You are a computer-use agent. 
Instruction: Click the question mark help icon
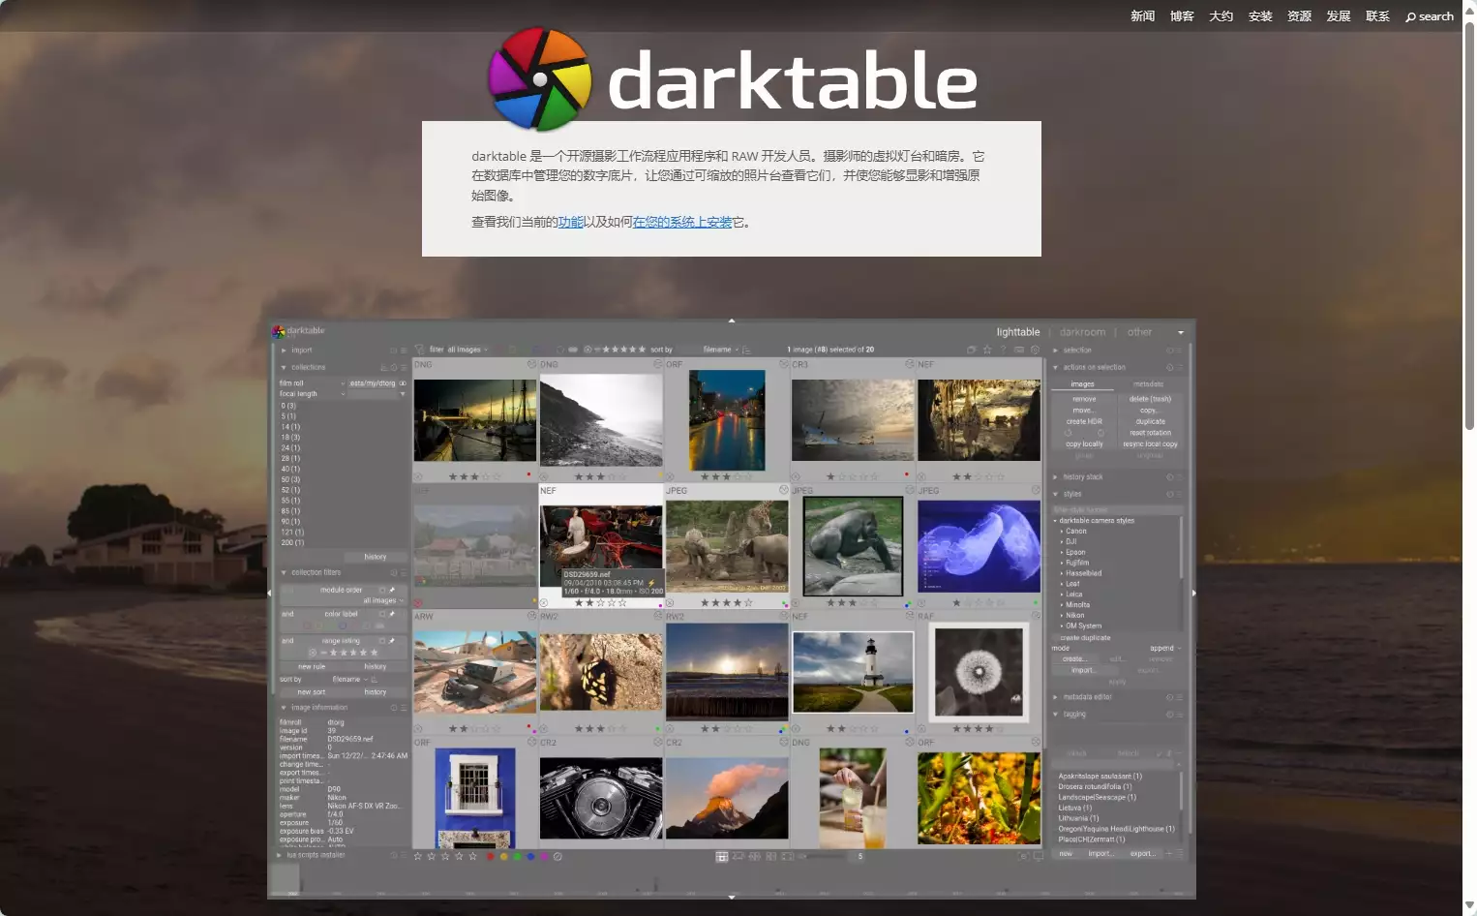coord(1003,350)
